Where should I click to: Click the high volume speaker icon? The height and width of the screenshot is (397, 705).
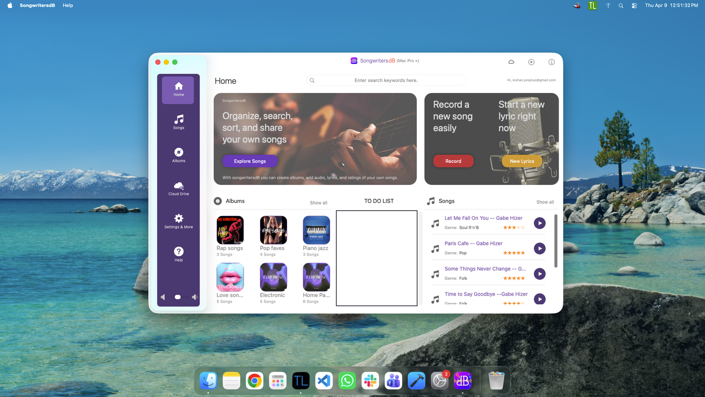(x=194, y=297)
